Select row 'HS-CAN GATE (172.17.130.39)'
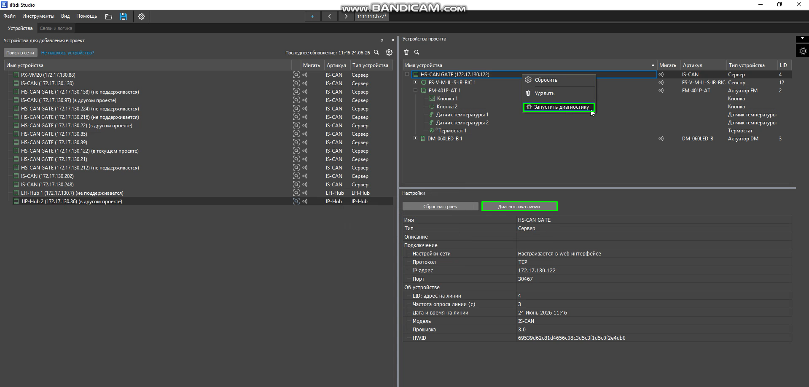Screen dimensions: 809x387 click(x=198, y=142)
